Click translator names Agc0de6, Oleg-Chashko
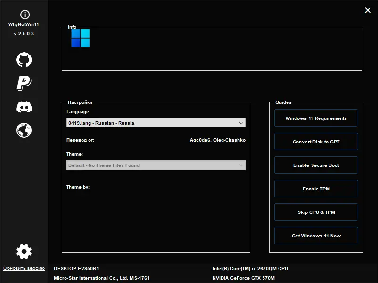The image size is (378, 283). point(218,140)
